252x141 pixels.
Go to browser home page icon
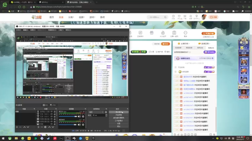[x=24, y=7]
